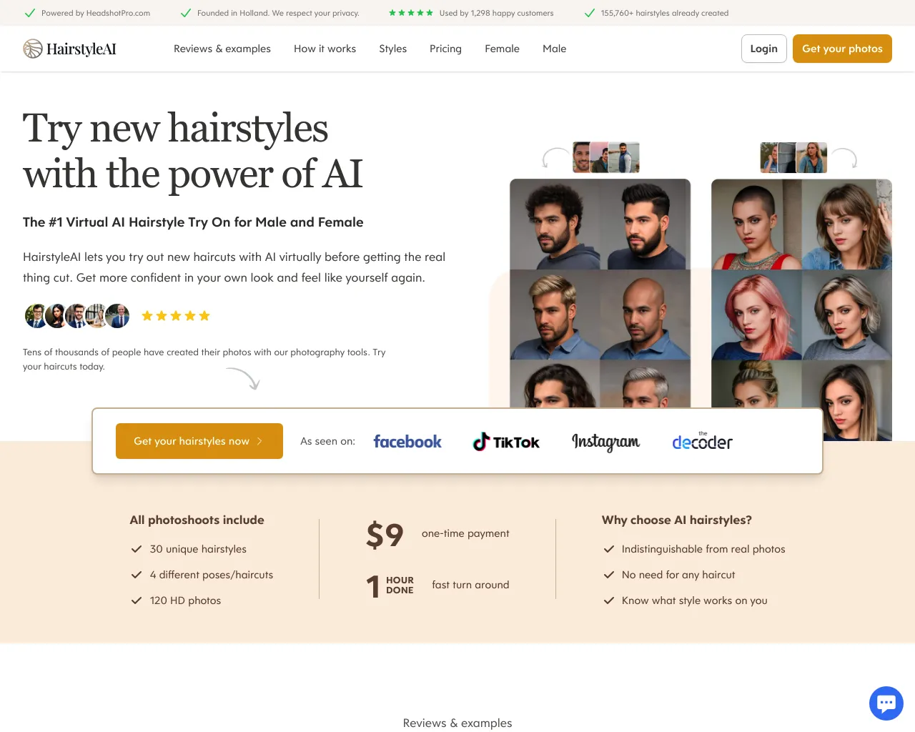Click the curved arrow beside male thumbnails
This screenshot has width=915, height=732.
pyautogui.click(x=555, y=157)
